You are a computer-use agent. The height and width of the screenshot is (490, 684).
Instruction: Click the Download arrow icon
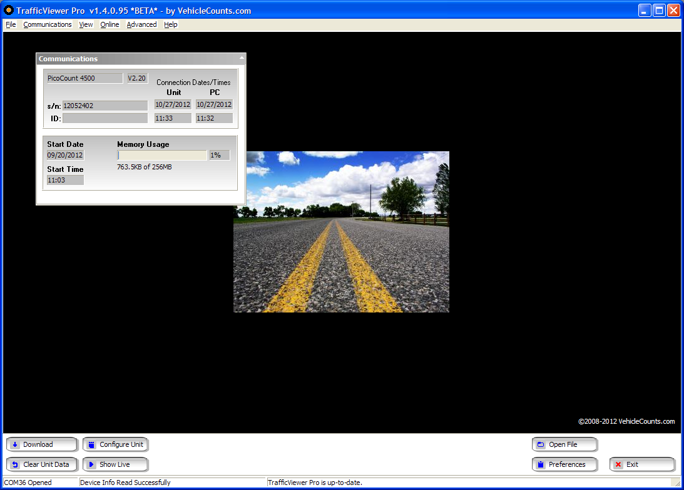[15, 445]
